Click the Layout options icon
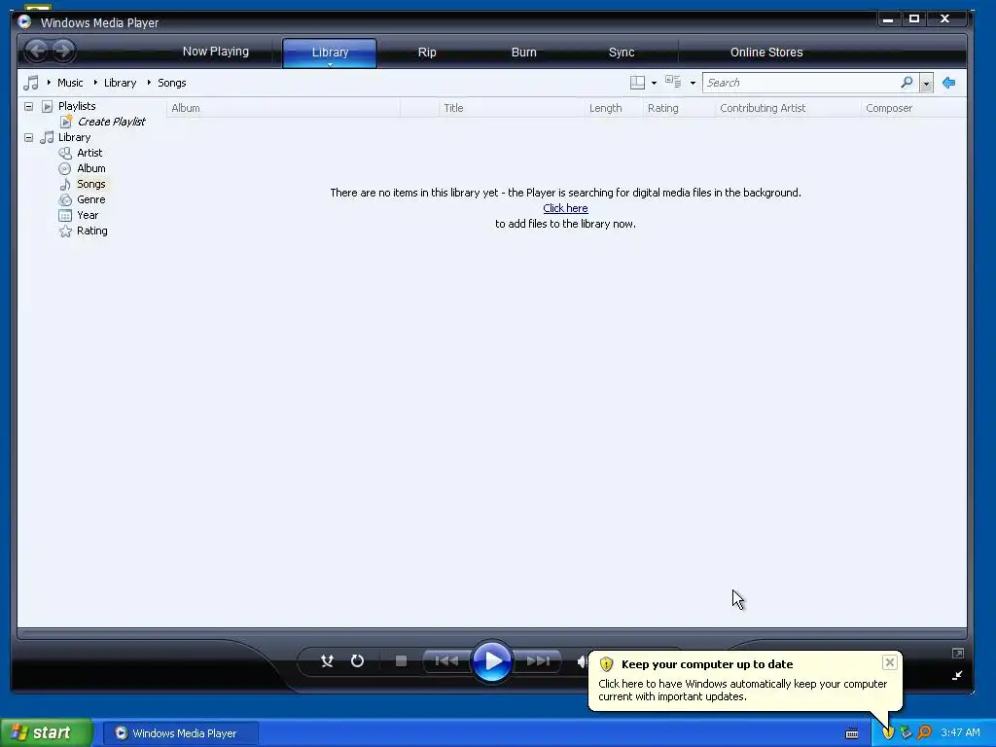The width and height of the screenshot is (996, 747). pos(637,83)
